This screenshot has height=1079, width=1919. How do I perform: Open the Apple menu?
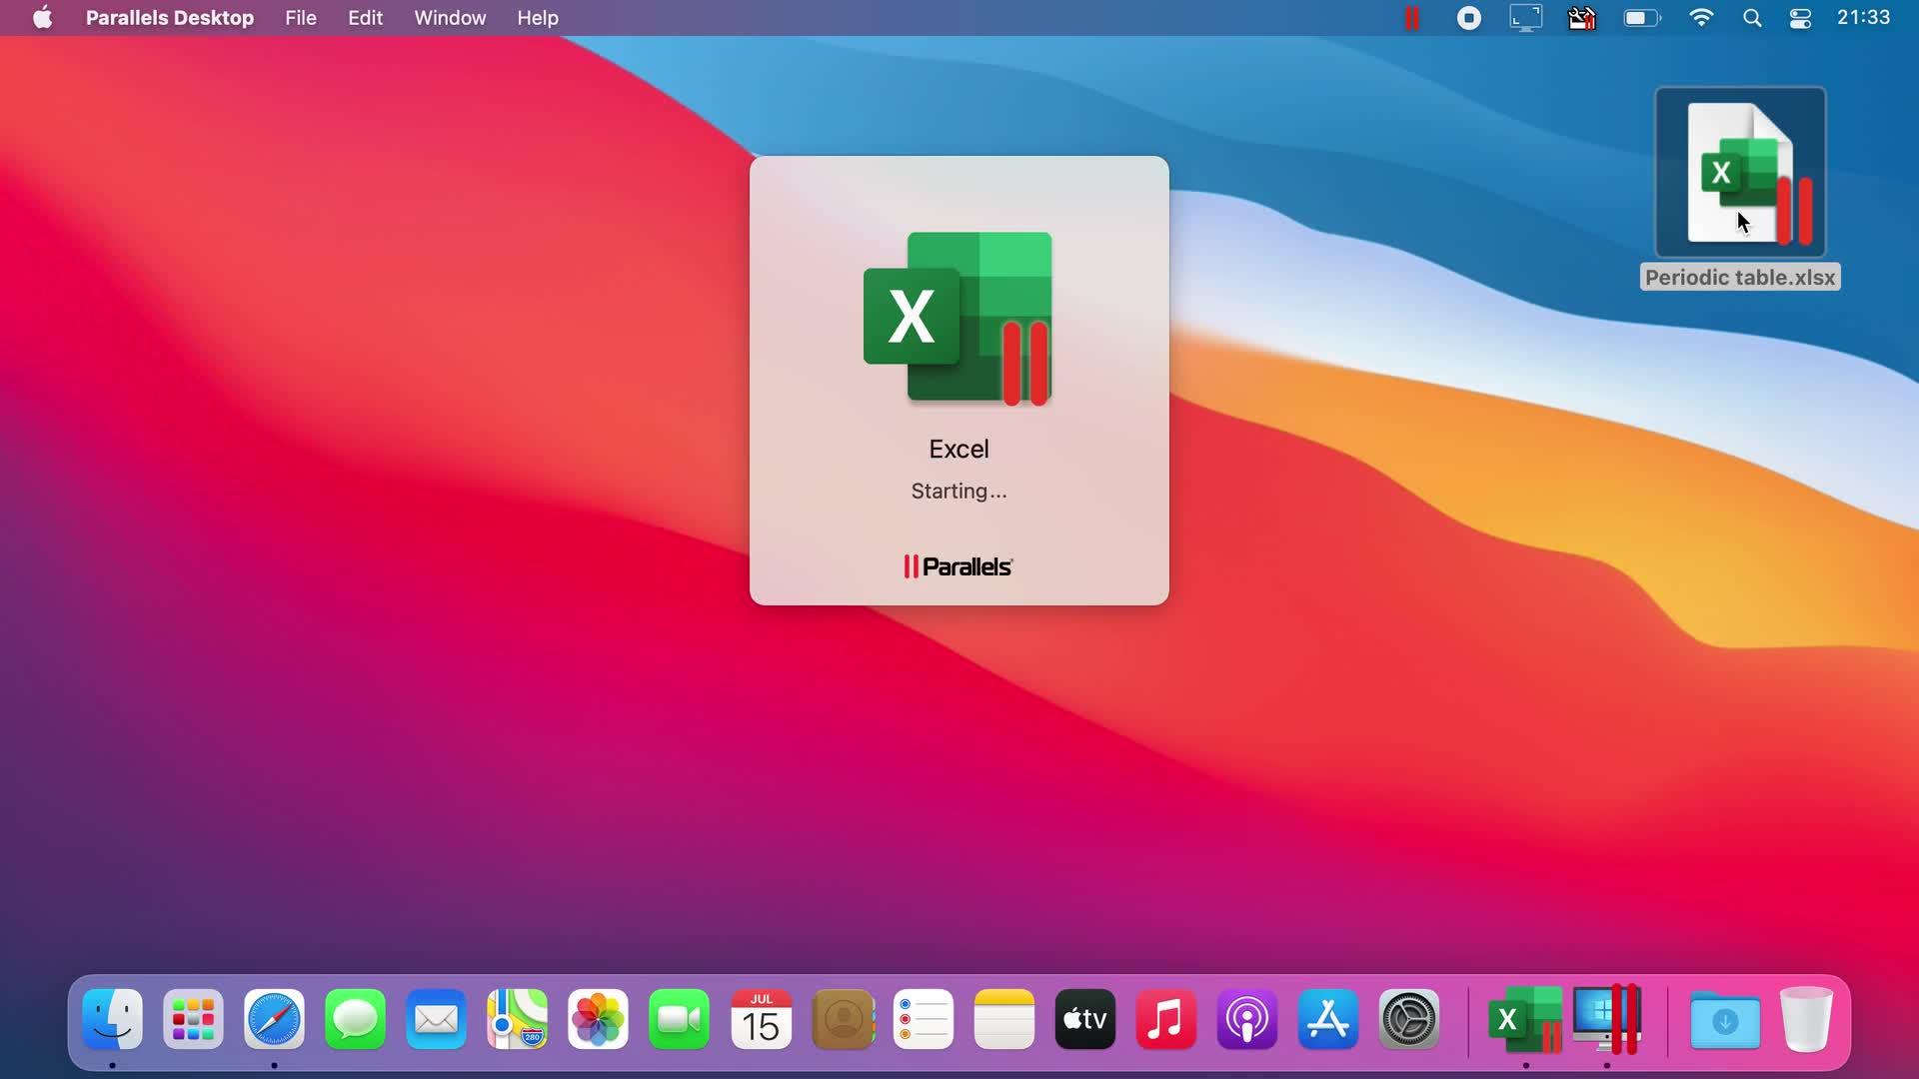pyautogui.click(x=42, y=18)
